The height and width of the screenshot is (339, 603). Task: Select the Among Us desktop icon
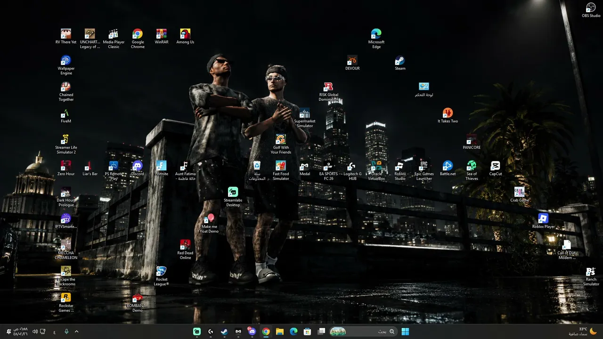point(185,37)
